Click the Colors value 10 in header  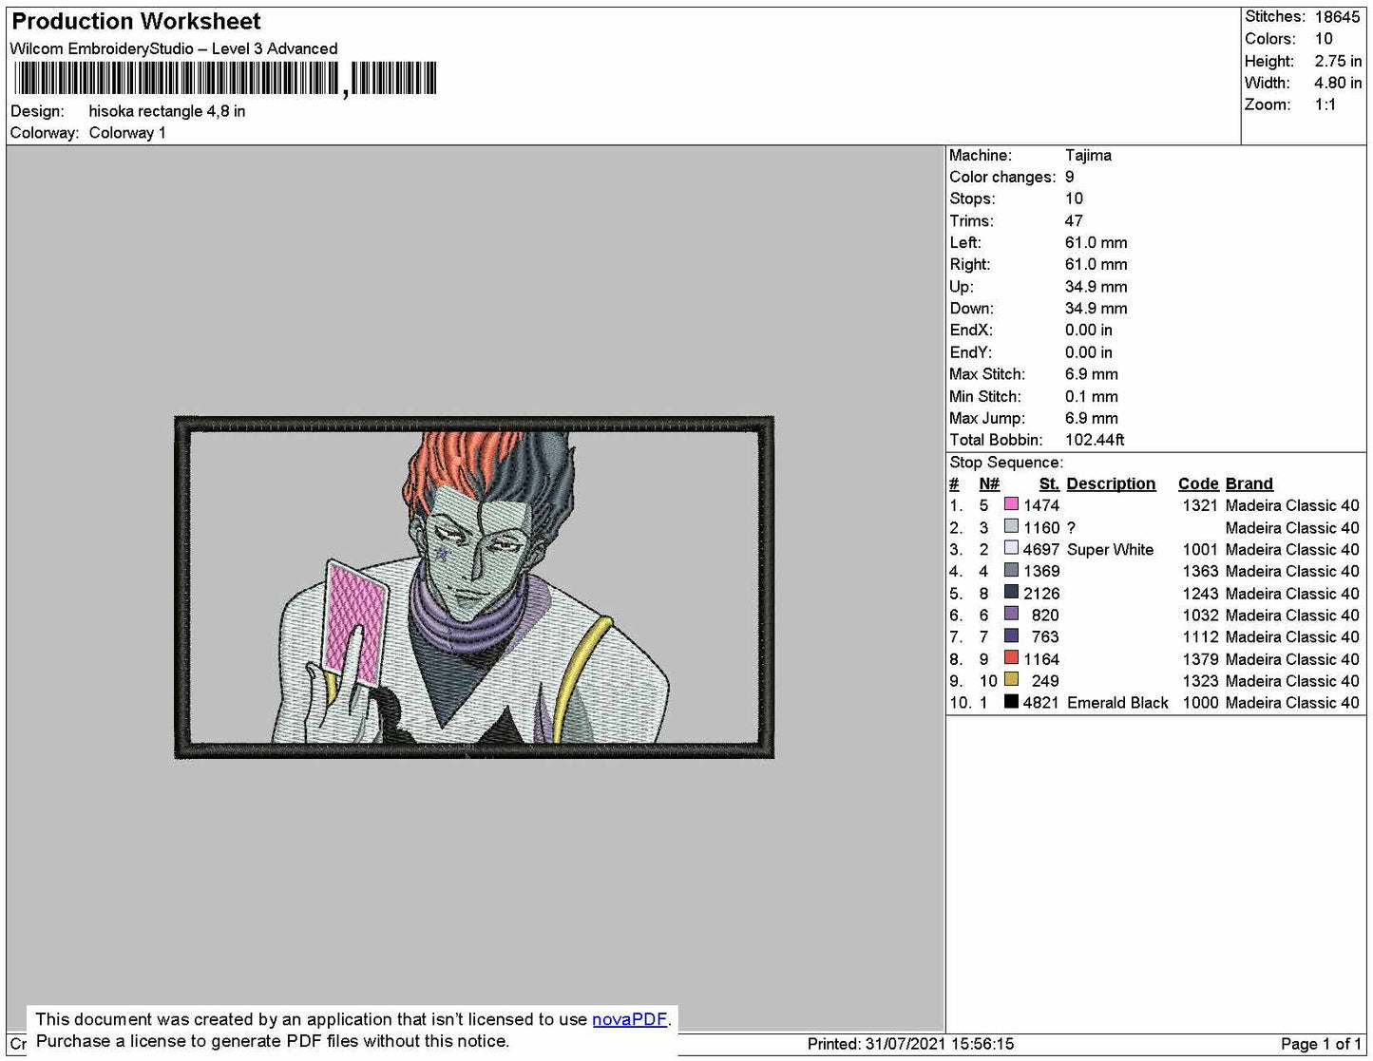(x=1324, y=39)
